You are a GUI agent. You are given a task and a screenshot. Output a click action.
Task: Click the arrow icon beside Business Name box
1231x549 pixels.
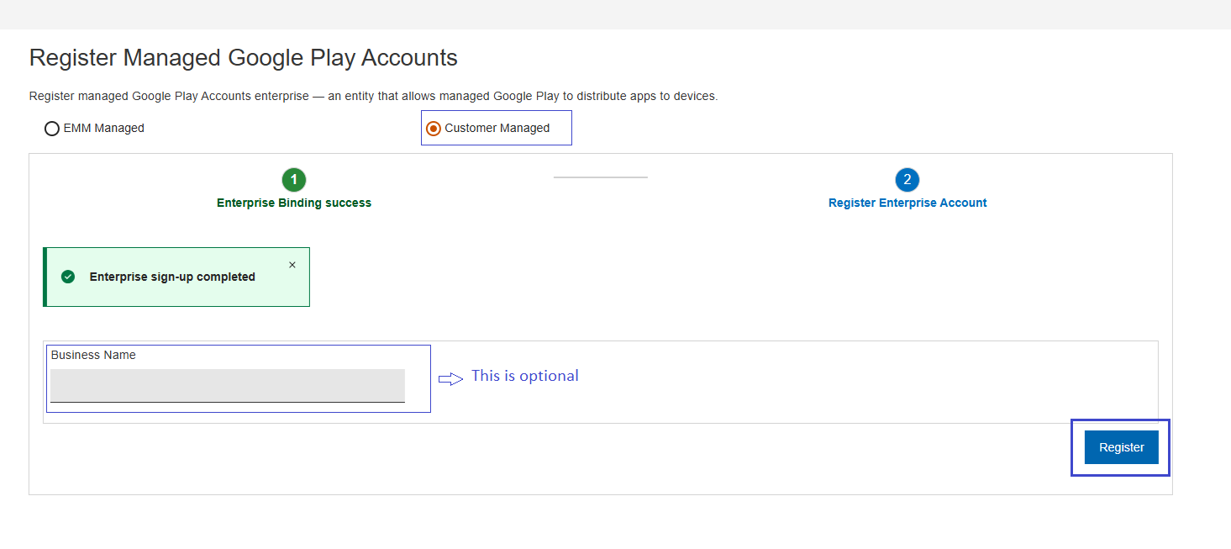click(x=451, y=379)
